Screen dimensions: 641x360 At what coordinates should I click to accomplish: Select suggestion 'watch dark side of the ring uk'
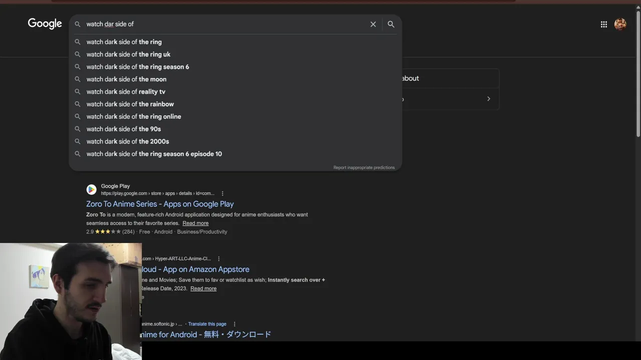point(235,54)
